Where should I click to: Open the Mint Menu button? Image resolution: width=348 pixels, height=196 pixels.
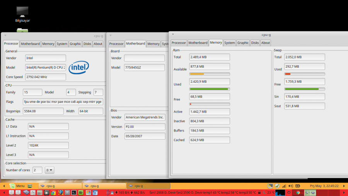(x=17, y=186)
